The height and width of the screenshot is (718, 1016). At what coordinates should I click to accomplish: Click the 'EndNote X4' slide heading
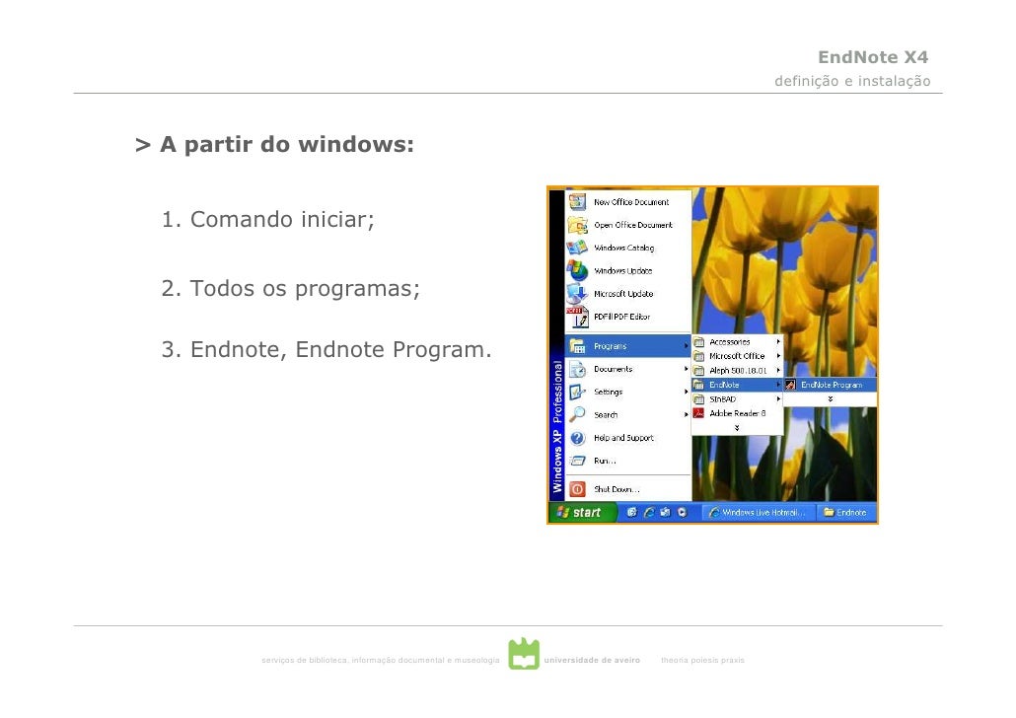pos(873,57)
